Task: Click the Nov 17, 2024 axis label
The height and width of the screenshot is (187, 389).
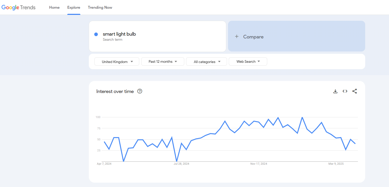Action: [x=259, y=164]
